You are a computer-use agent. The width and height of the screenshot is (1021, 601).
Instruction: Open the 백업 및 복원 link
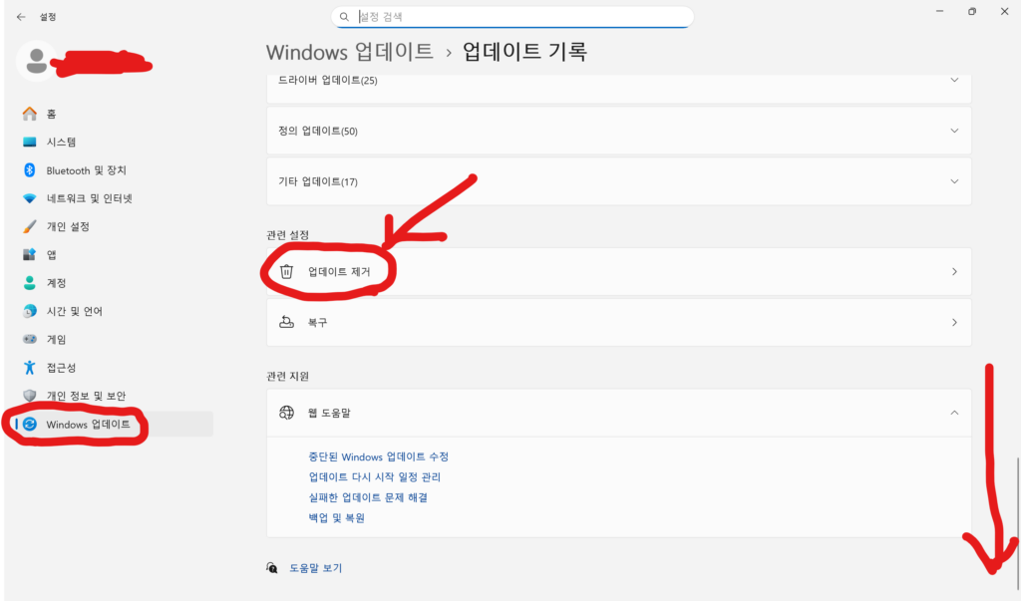(x=337, y=518)
